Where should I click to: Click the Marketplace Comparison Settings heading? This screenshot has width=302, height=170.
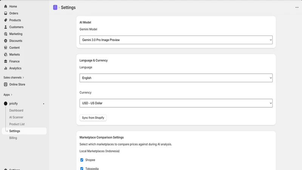pos(102,138)
